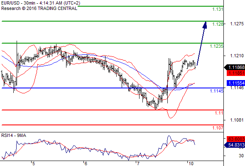Click the EUR/USD - 30min chart title
245x166 pixels.
click(x=40, y=3)
